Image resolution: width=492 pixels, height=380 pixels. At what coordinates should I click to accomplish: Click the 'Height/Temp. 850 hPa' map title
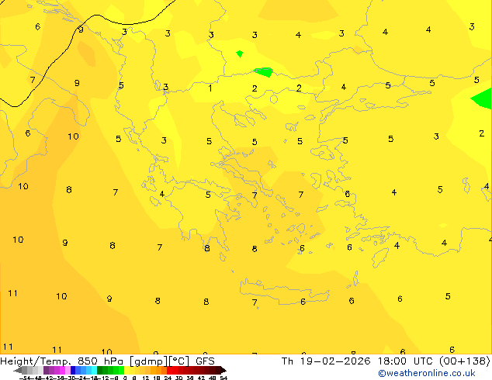pyautogui.click(x=62, y=361)
